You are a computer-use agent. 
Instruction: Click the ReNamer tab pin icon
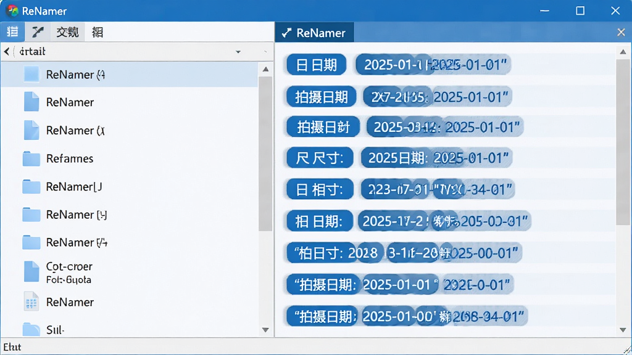(286, 33)
